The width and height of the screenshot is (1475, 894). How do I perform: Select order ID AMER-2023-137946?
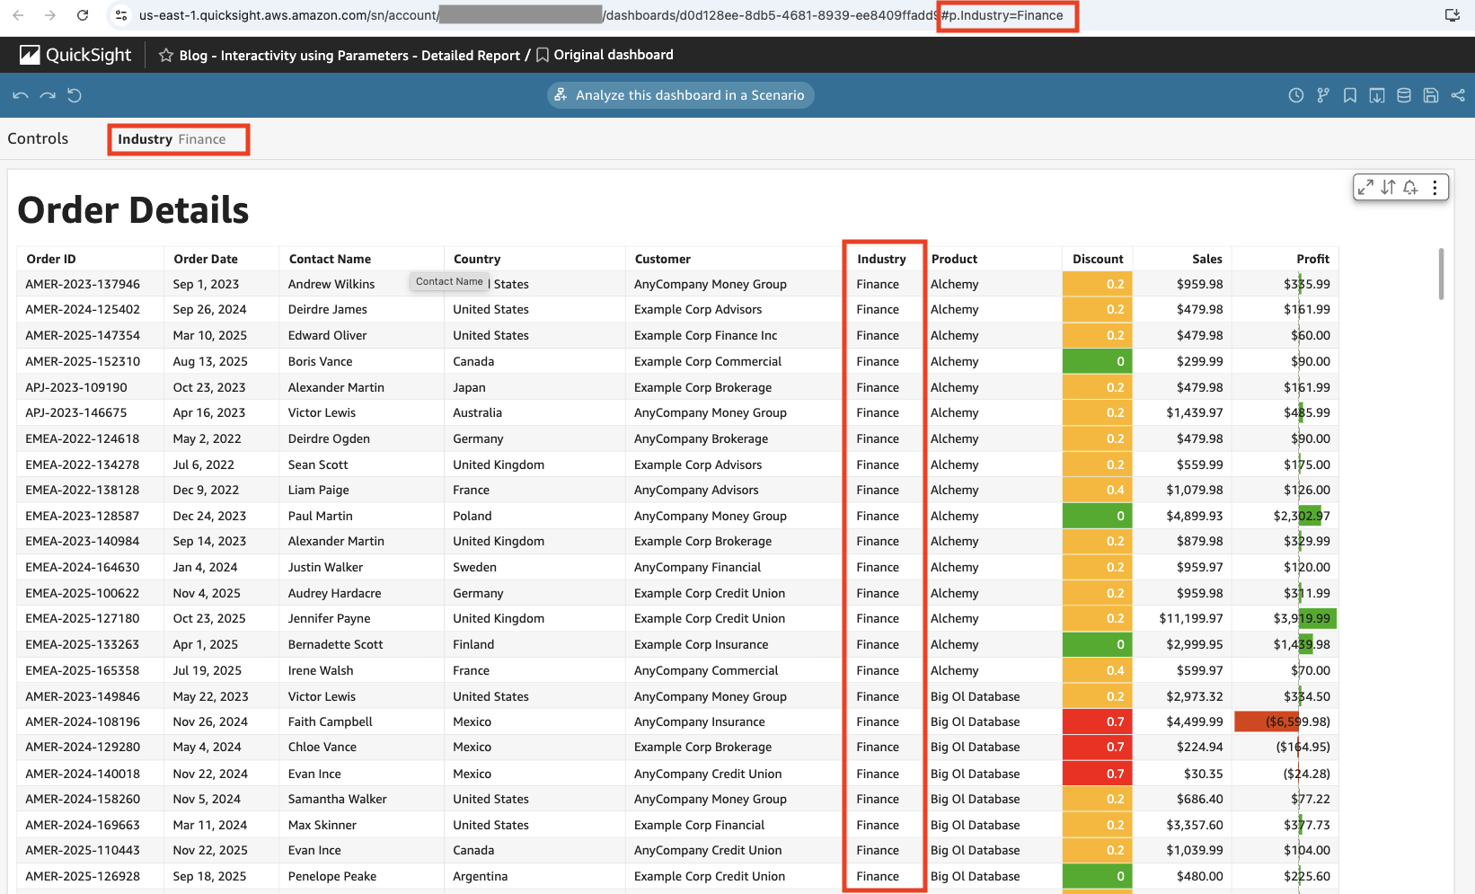(x=83, y=284)
